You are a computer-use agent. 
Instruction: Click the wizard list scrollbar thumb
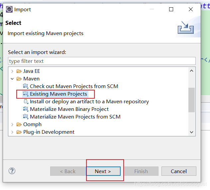coord(191,100)
